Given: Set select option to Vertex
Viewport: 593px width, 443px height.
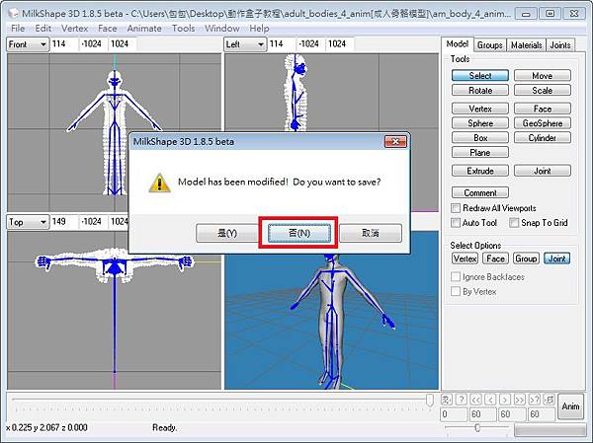Looking at the screenshot, I should pos(465,258).
